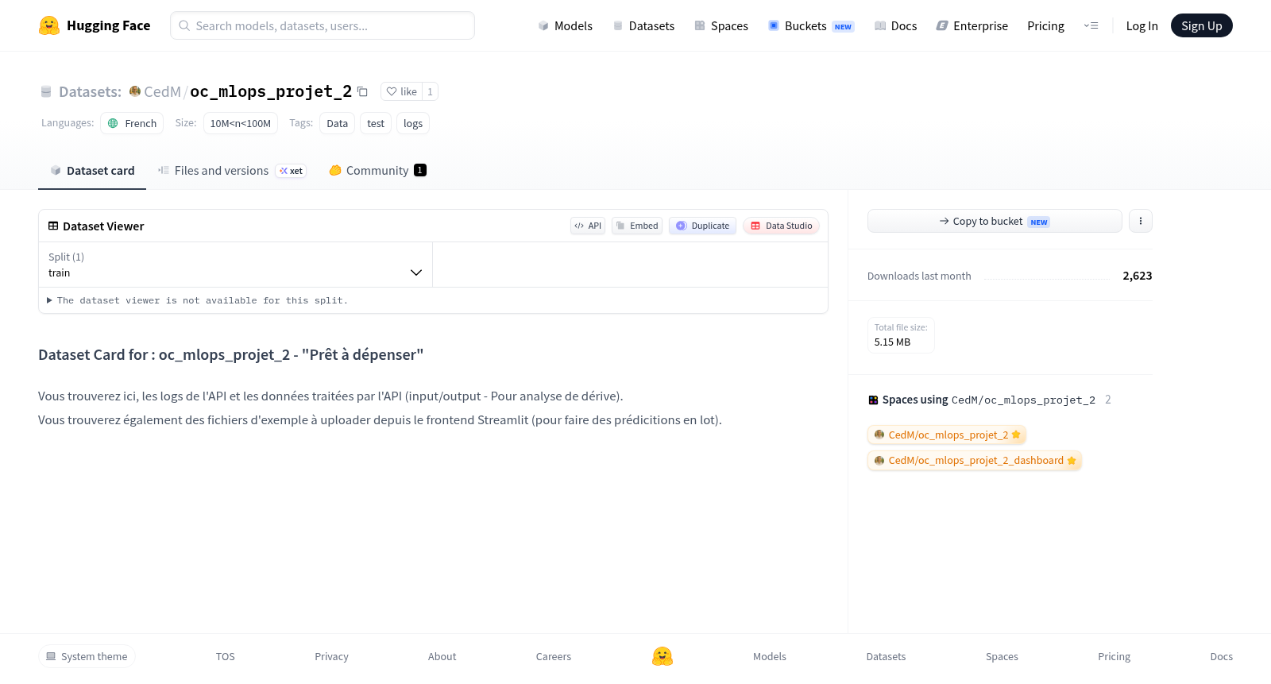Image resolution: width=1271 pixels, height=684 pixels.
Task: Click the Log In link
Action: pos(1142,25)
